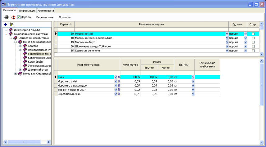Viewport: 266px width, 147px height.
Task: Open unit dropdown for Морозиво Амур
Action: (246, 42)
